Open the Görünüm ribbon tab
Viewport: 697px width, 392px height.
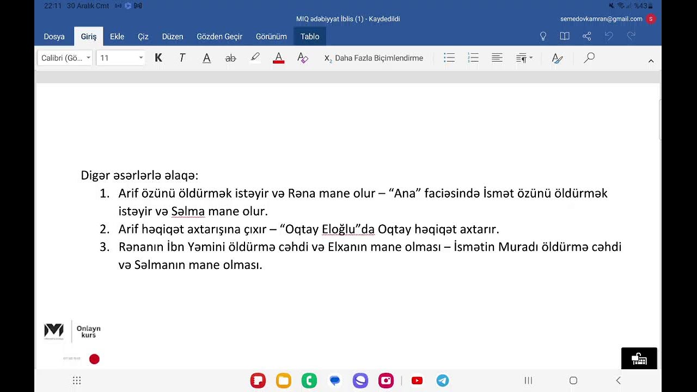(271, 36)
